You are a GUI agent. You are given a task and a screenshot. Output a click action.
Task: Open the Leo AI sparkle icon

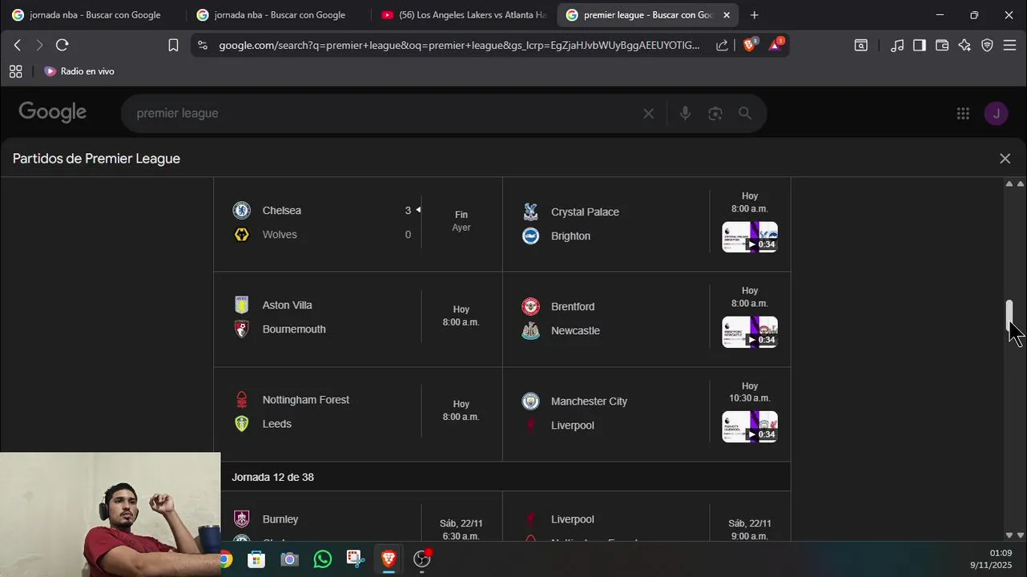pyautogui.click(x=965, y=46)
